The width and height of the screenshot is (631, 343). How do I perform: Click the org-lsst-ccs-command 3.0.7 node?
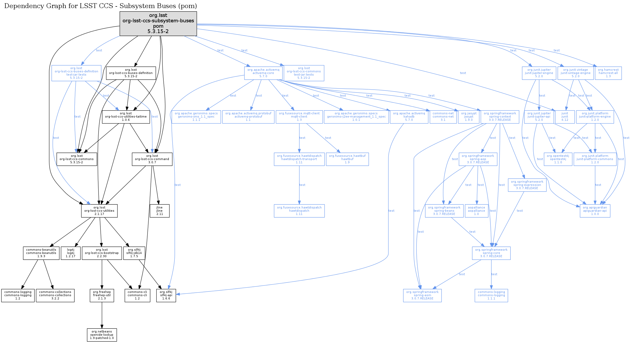point(152,159)
